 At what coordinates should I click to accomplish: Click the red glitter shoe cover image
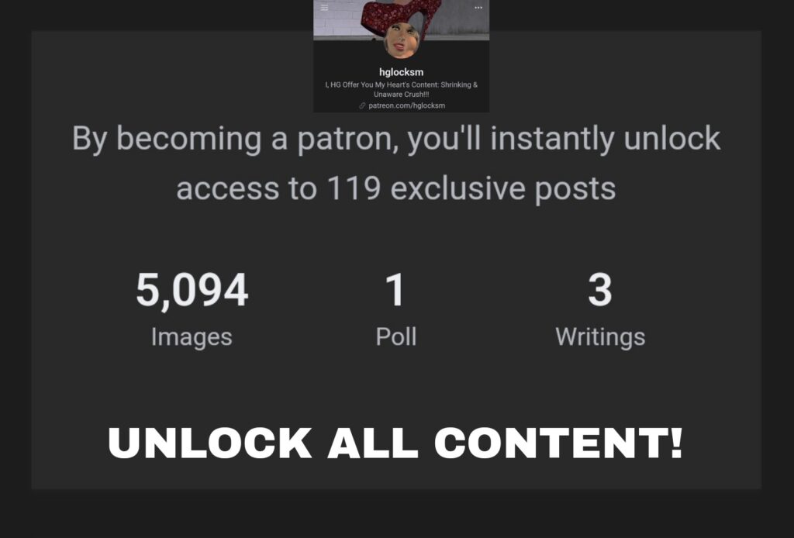tap(402, 18)
